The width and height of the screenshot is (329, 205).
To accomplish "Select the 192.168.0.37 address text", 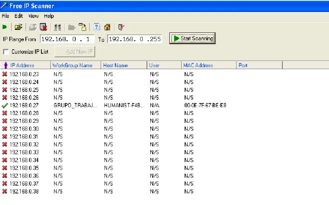I will coord(24,184).
